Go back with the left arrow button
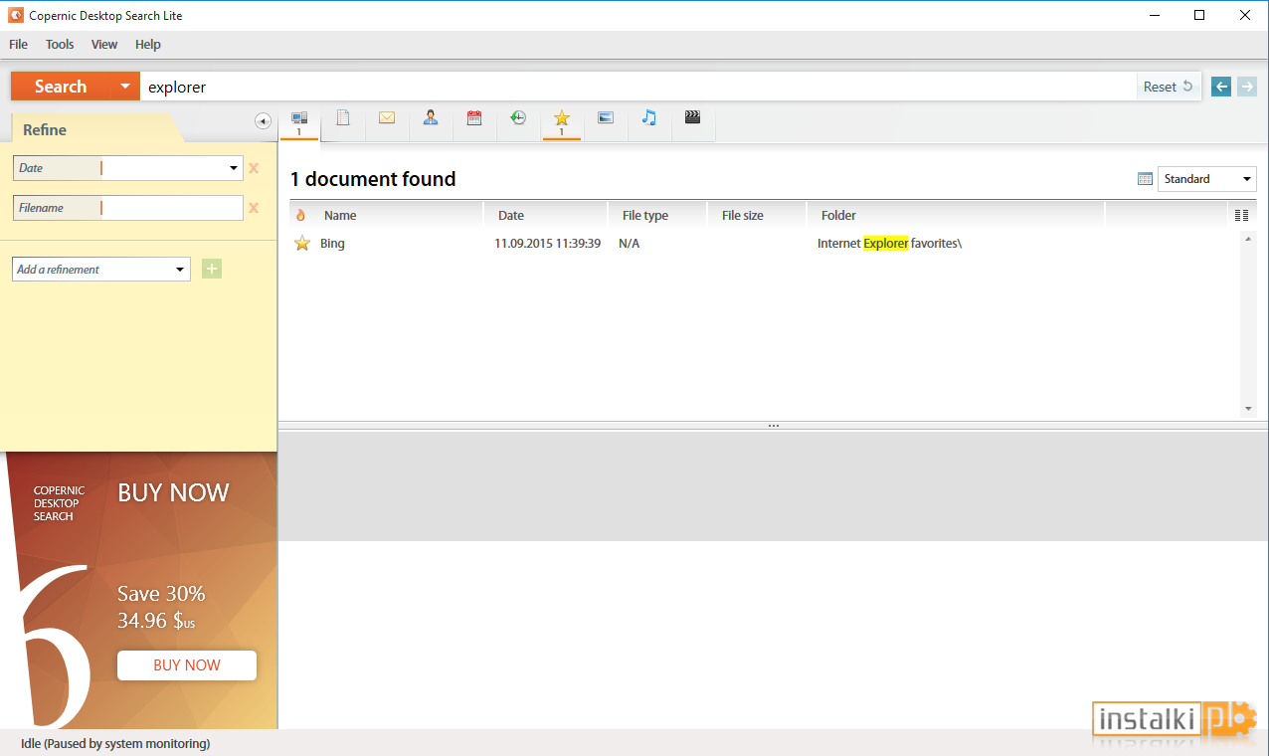Viewport: 1269px width, 756px height. [1221, 87]
